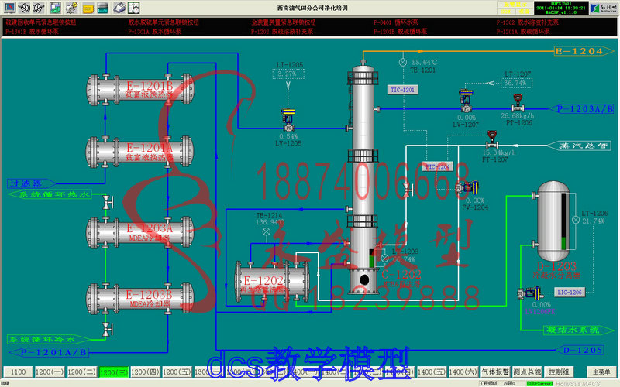Switch to the 1200(二) page tab

coord(81,372)
